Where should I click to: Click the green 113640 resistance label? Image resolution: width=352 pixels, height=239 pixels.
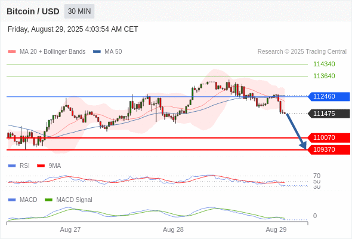click(324, 76)
